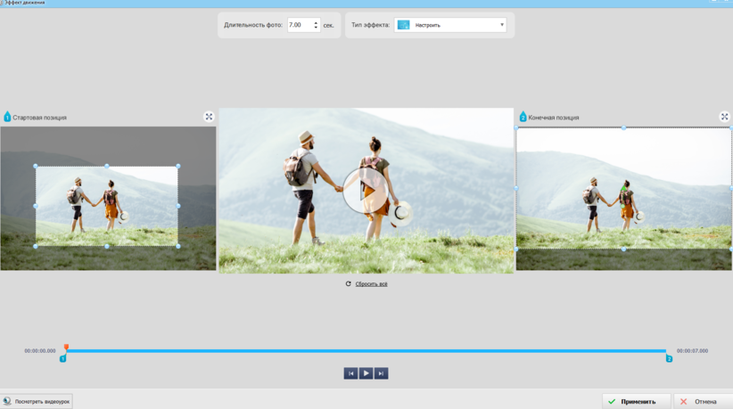Select keyframe marker 2 at the timeline end
The image size is (733, 409).
click(x=669, y=358)
